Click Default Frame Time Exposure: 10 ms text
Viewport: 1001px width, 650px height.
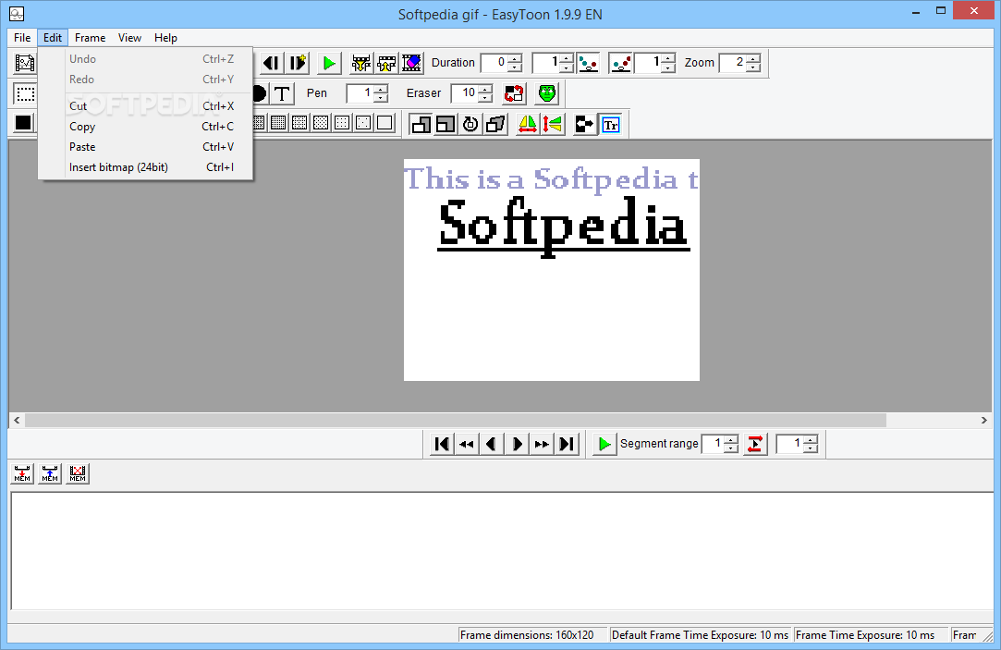click(x=700, y=634)
